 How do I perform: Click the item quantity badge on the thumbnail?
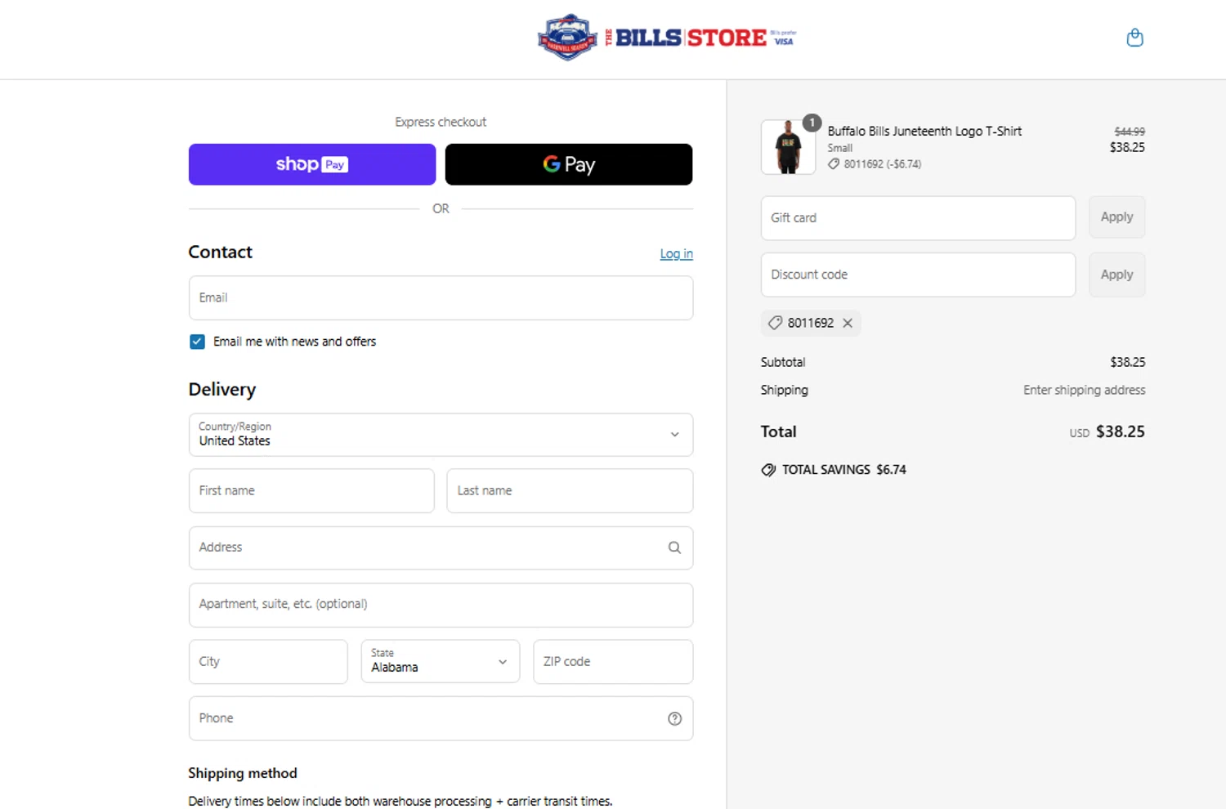(812, 123)
